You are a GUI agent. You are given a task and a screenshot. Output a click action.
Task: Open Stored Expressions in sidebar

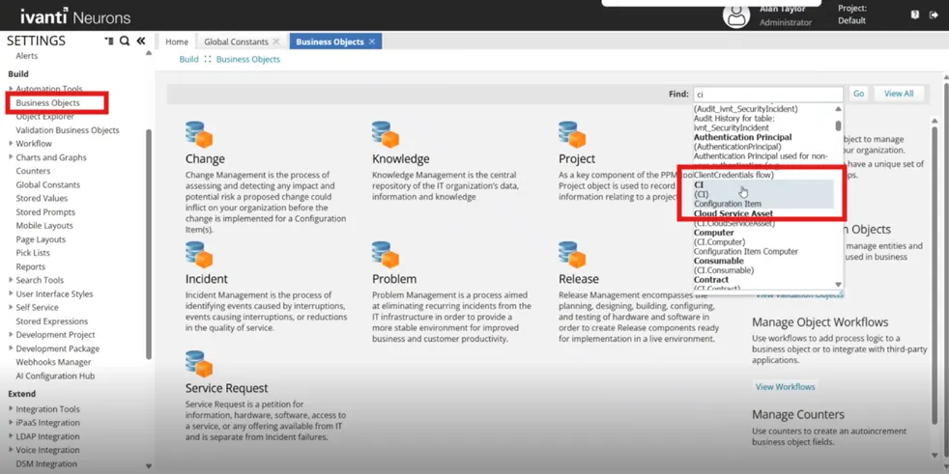click(x=51, y=321)
